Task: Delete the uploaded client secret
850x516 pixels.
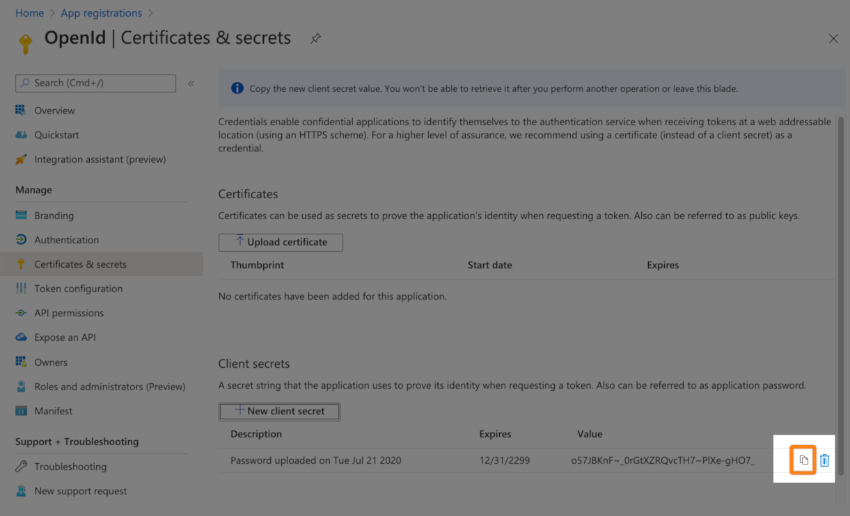Action: tap(825, 460)
